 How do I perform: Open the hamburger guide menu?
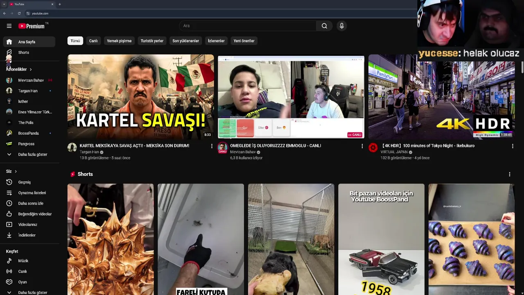tap(9, 26)
